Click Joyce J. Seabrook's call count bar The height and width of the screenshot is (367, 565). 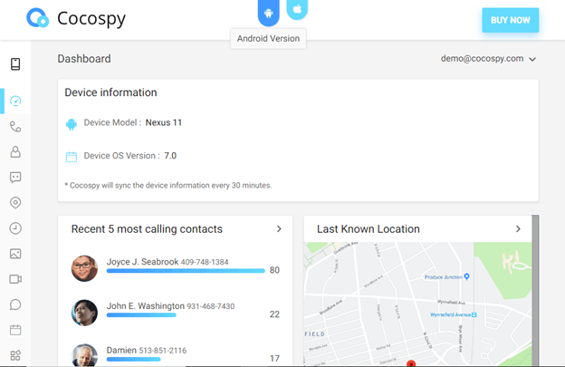(x=186, y=271)
